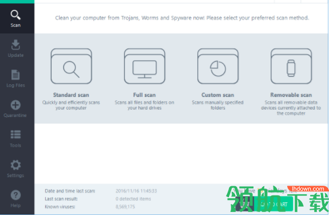Click 'Scans all files and folders' description

click(x=144, y=105)
